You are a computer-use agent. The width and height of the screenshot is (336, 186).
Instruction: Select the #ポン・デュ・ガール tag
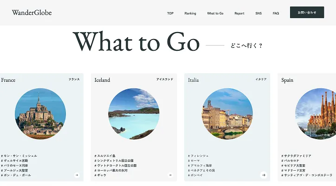point(16,175)
